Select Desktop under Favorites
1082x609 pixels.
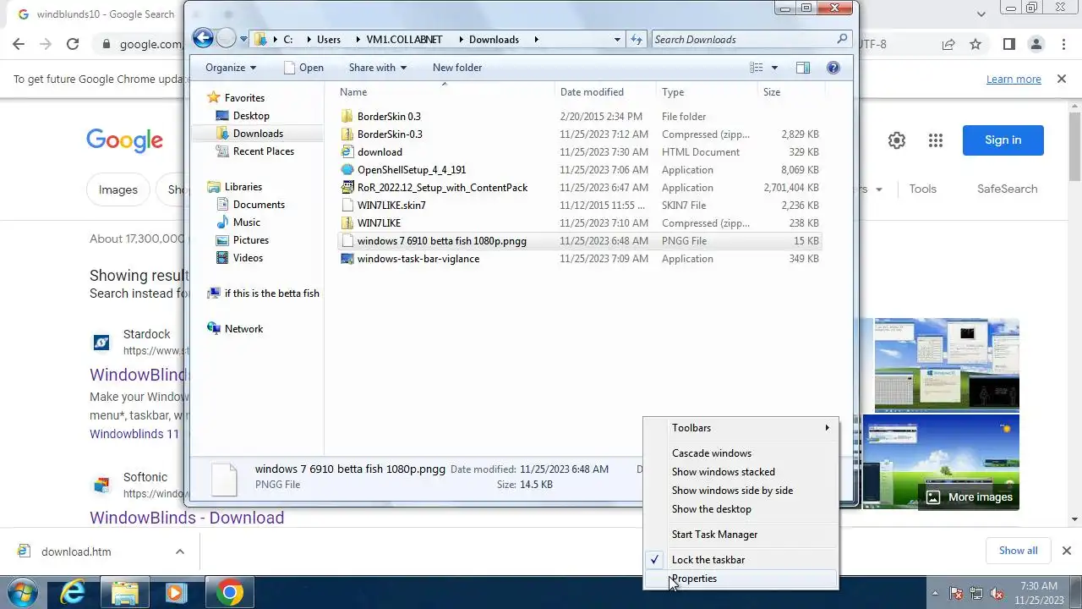click(x=251, y=116)
